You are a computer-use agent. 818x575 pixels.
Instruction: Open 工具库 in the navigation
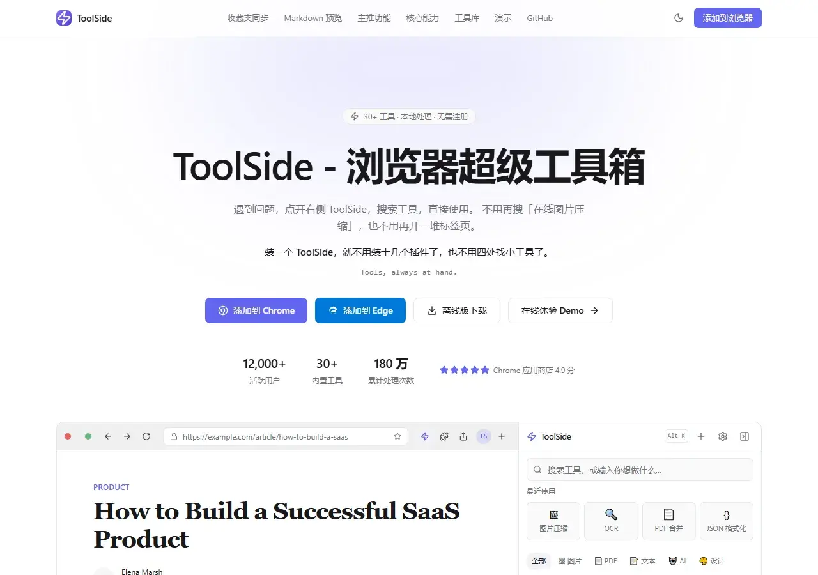[467, 18]
